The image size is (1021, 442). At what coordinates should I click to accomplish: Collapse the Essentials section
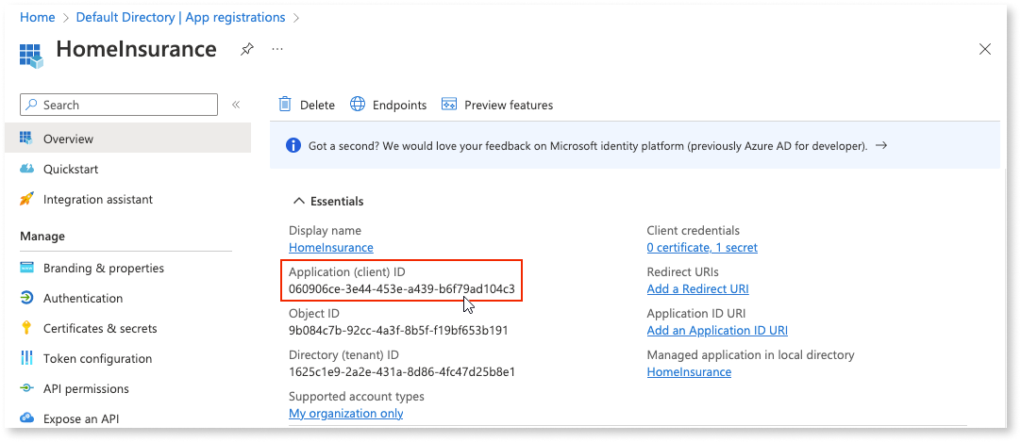coord(299,202)
